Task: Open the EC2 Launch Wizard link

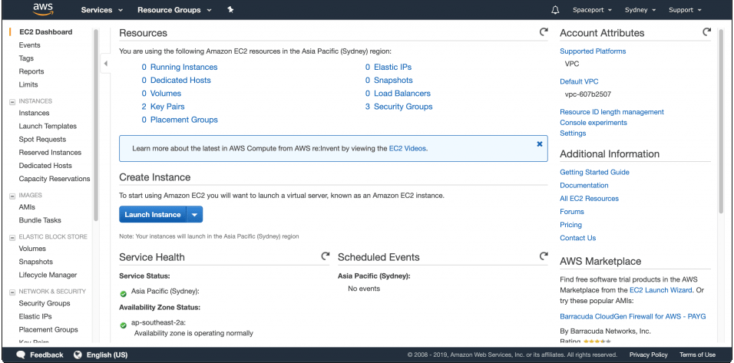Action: [660, 289]
